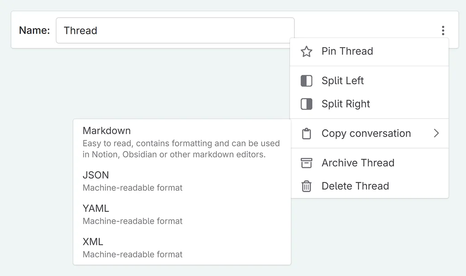
Task: Select the Delete Thread text label
Action: point(355,186)
